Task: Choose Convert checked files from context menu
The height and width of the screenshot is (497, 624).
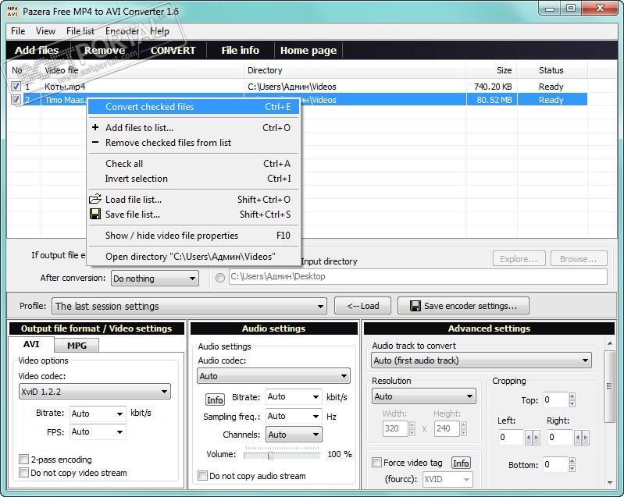Action: pyautogui.click(x=194, y=107)
